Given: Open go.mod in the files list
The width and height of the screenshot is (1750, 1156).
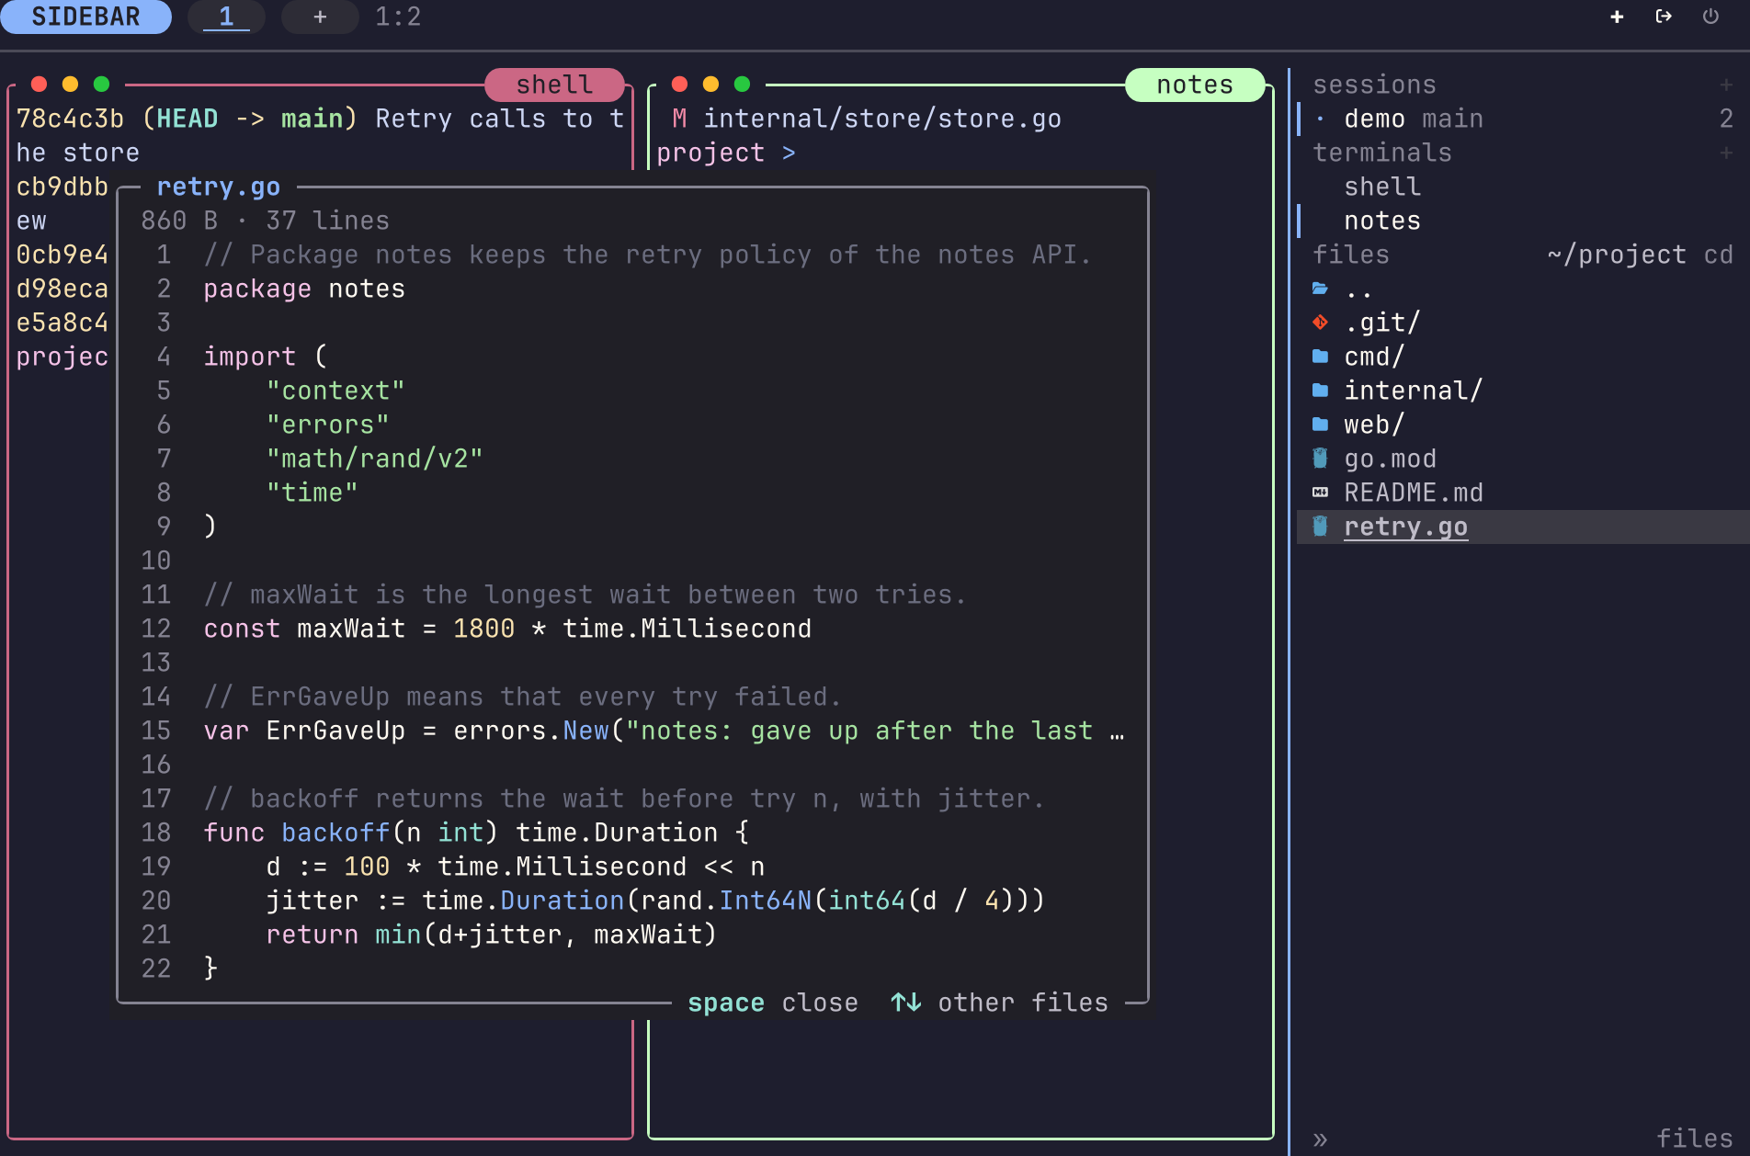Looking at the screenshot, I should click(1523, 459).
